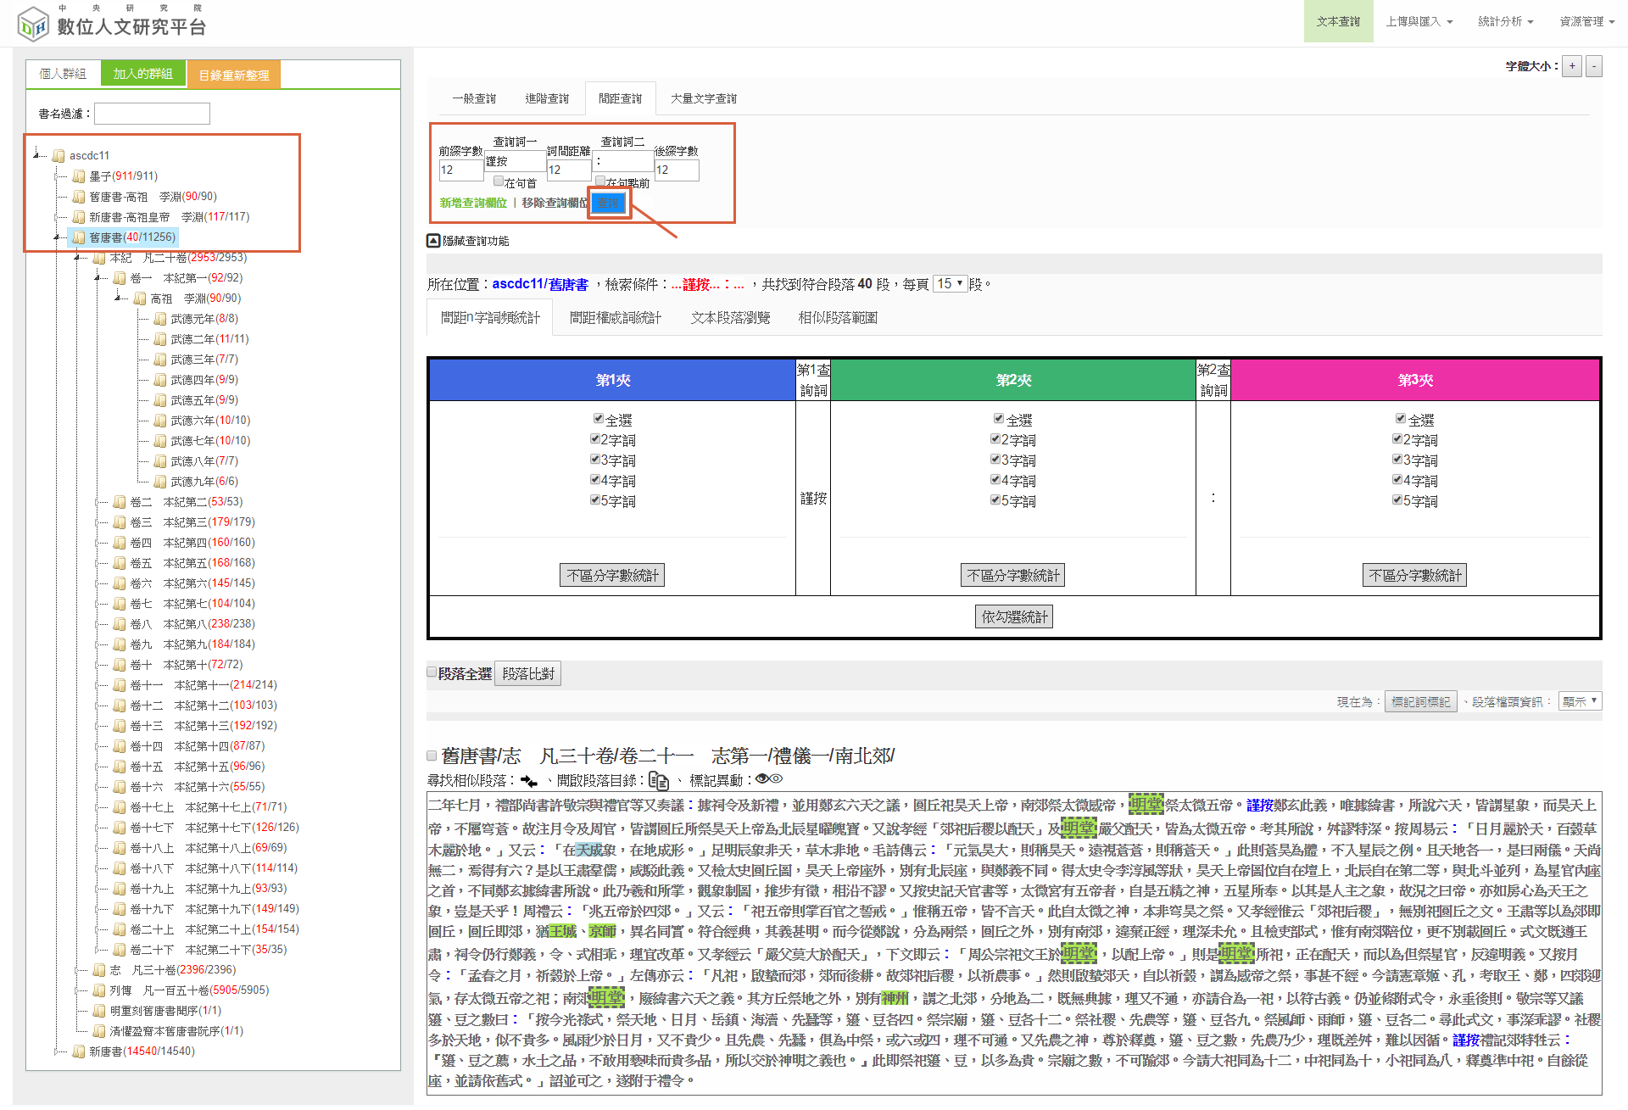This screenshot has width=1628, height=1110.
Task: Click the 書名過濾 filter input field
Action: pos(152,114)
